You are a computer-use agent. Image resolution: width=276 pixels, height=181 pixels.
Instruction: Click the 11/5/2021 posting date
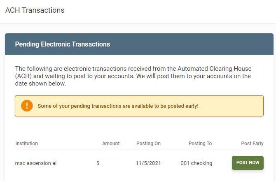click(148, 163)
